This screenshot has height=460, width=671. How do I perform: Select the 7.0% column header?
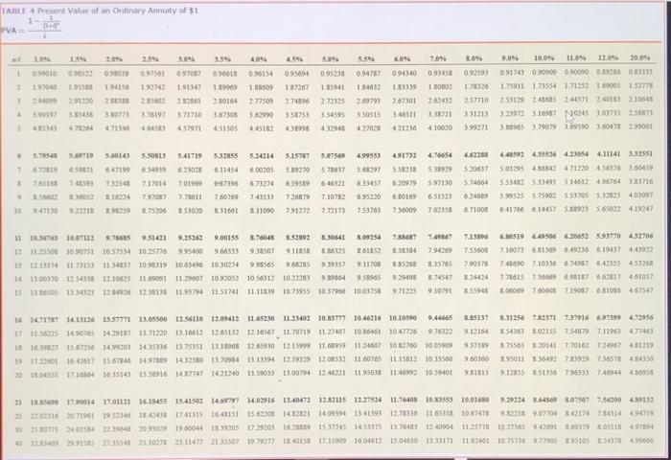438,58
